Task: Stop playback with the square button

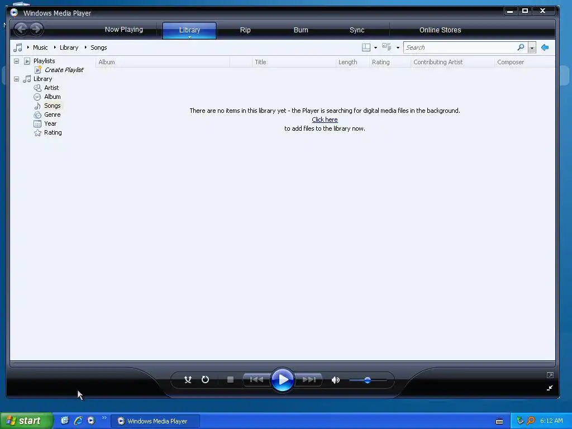Action: (x=230, y=380)
